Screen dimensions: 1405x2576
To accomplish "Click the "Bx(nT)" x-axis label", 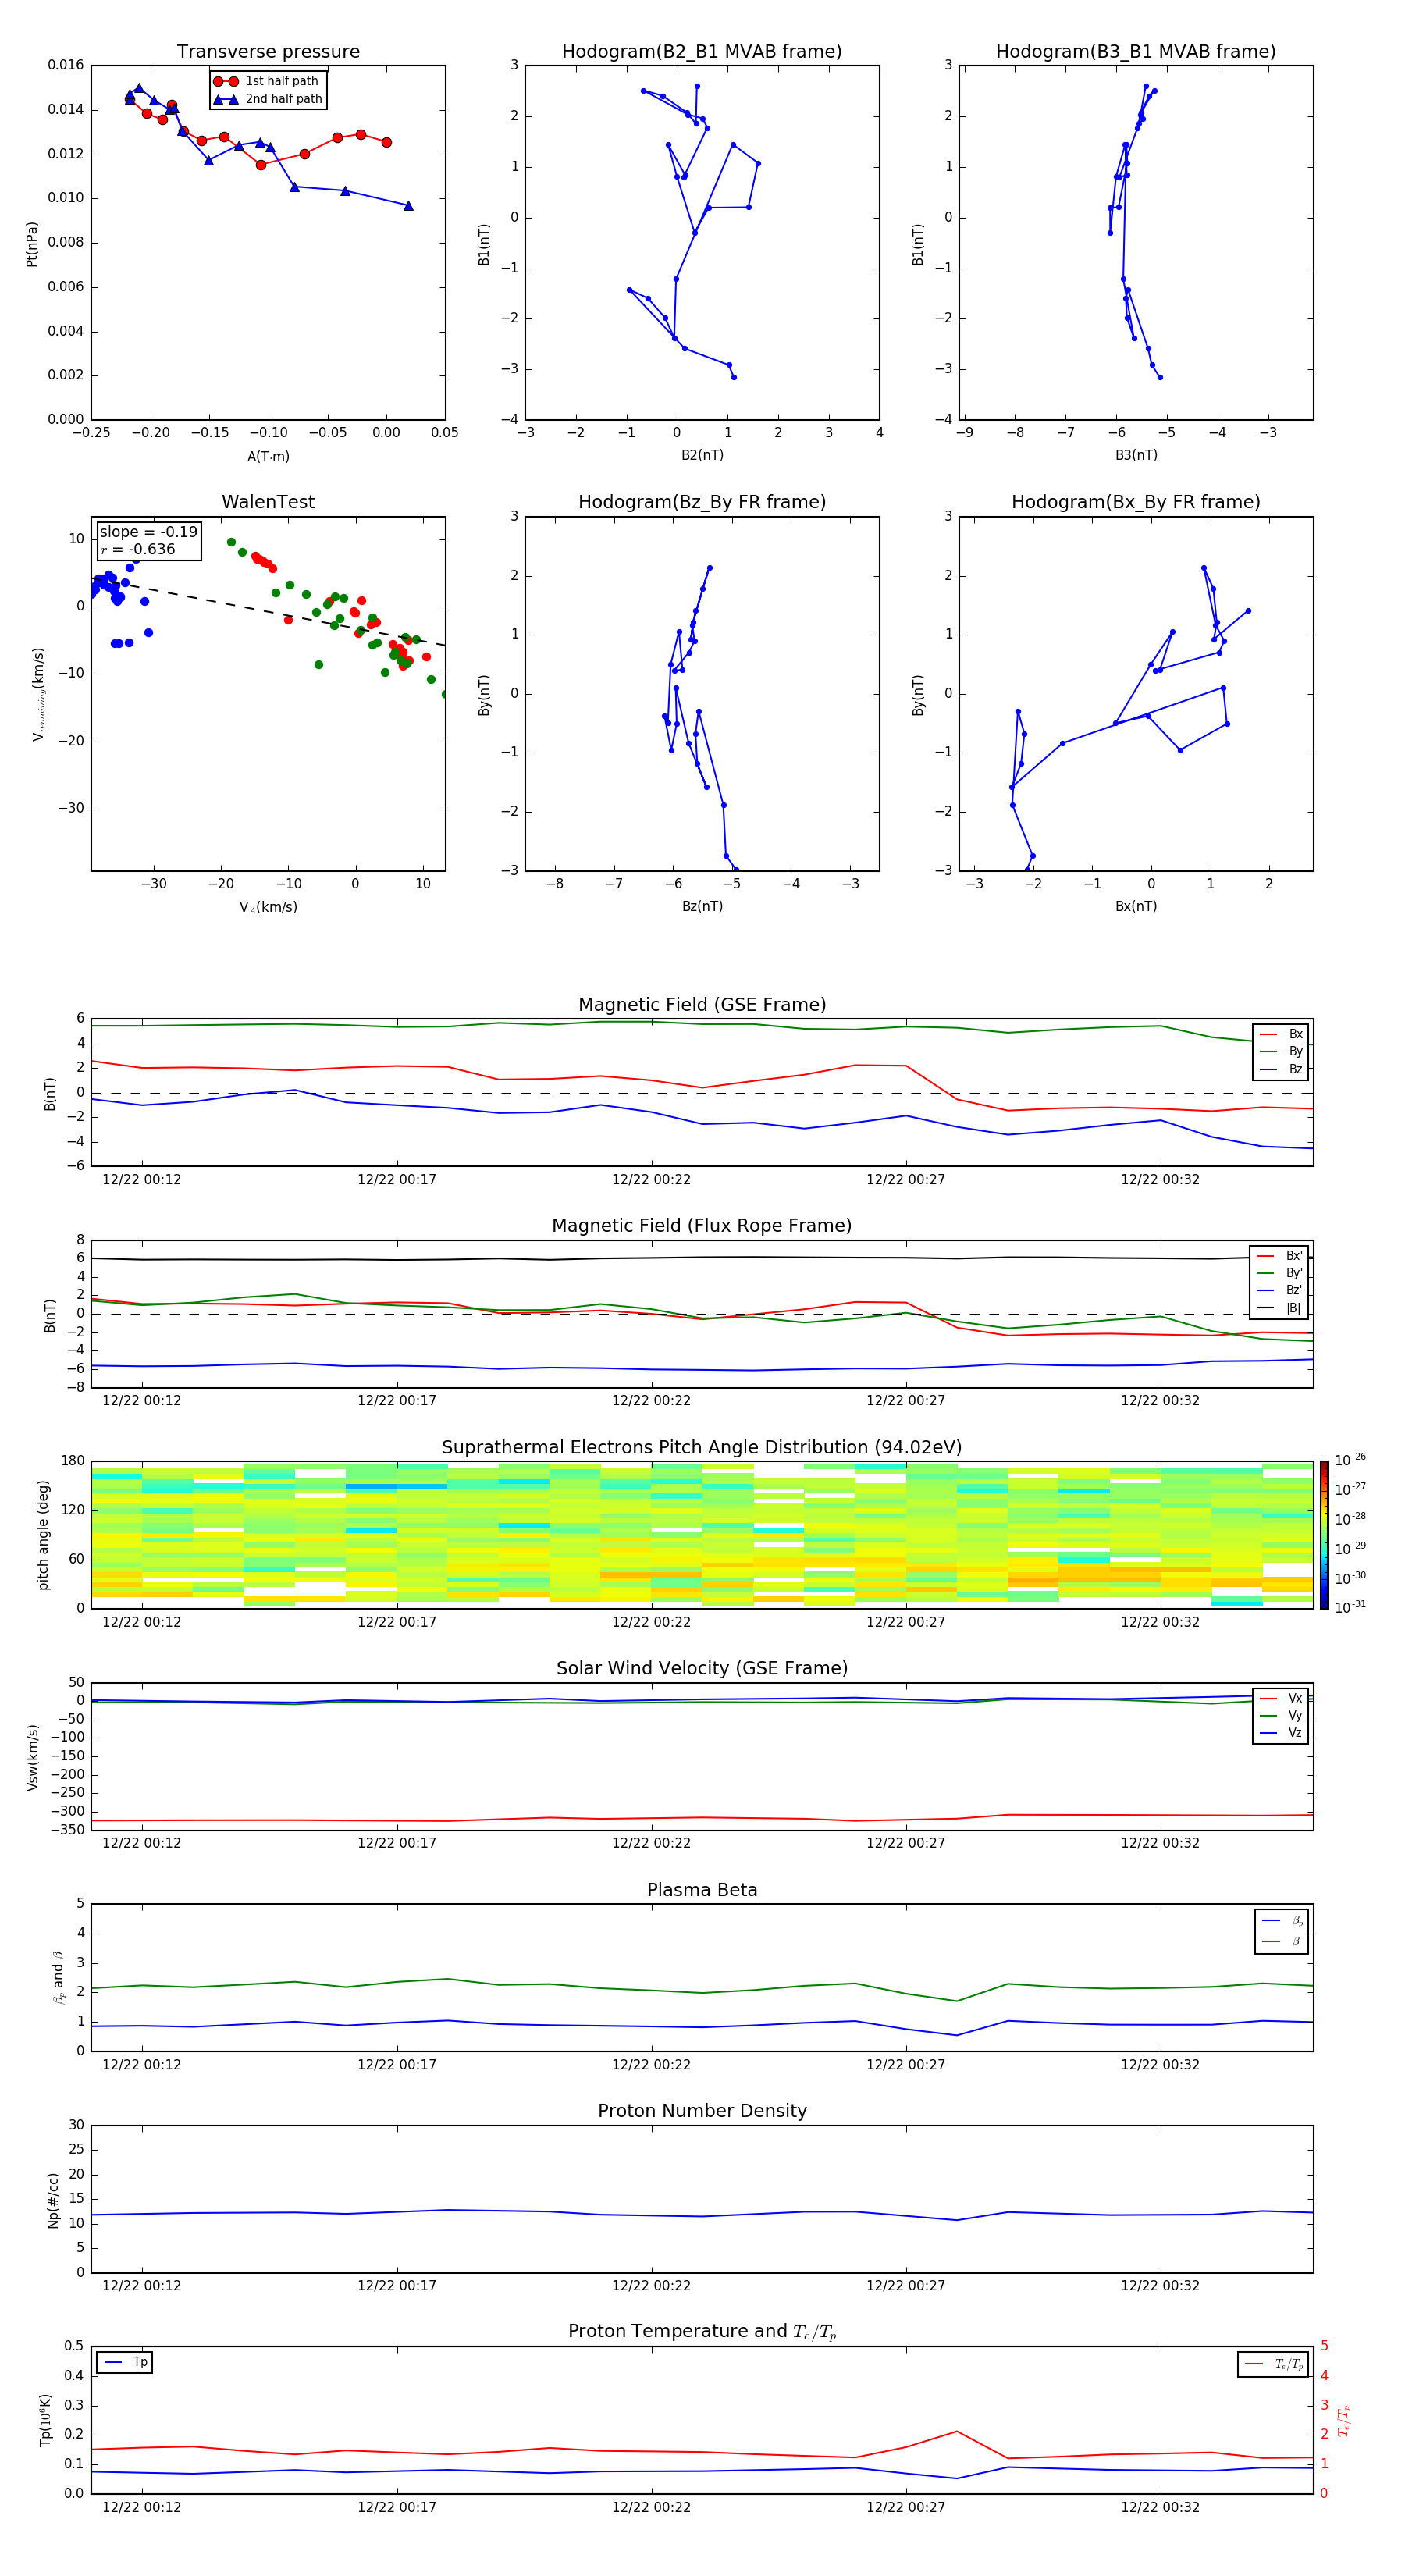I will point(1136,906).
